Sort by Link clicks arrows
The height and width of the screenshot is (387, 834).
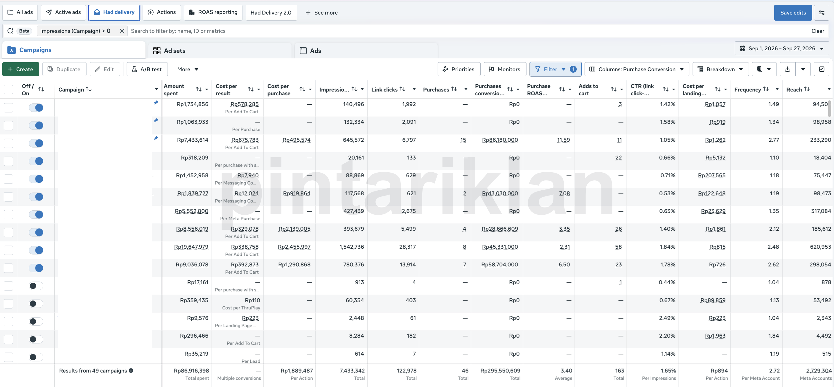tap(402, 89)
